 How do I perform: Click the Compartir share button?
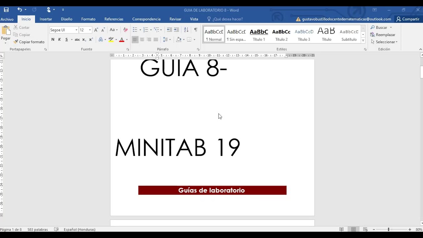[408, 19]
